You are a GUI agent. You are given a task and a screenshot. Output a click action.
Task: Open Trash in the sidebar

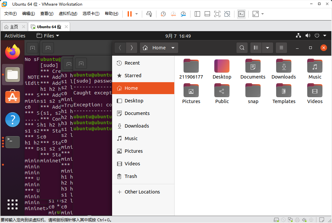[143, 176]
